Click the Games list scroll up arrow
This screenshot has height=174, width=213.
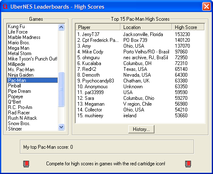tap(61, 27)
